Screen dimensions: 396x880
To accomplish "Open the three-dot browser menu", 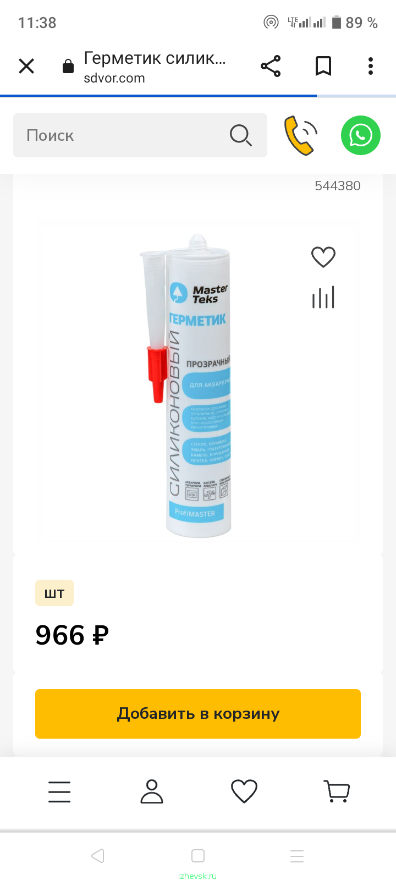I will pos(371,67).
